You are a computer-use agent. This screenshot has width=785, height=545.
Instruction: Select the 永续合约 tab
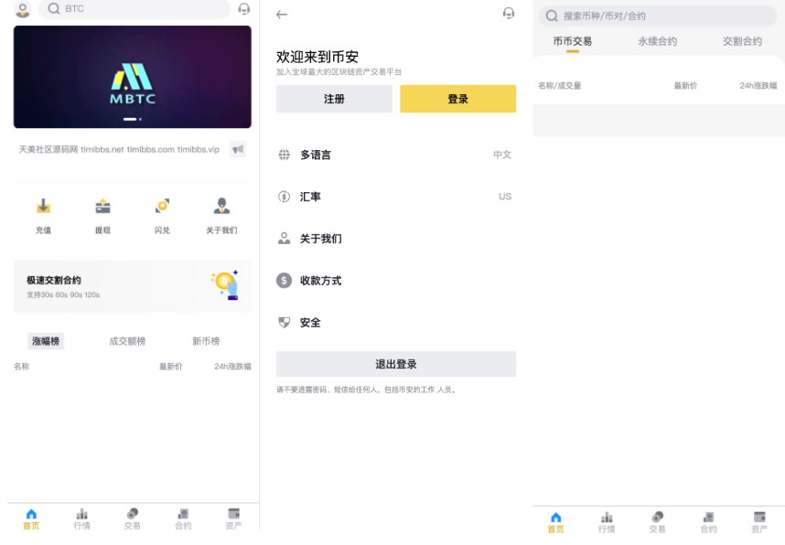pos(657,41)
